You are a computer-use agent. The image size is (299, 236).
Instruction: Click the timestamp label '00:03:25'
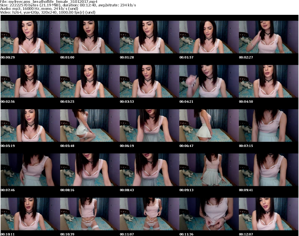pos(67,102)
